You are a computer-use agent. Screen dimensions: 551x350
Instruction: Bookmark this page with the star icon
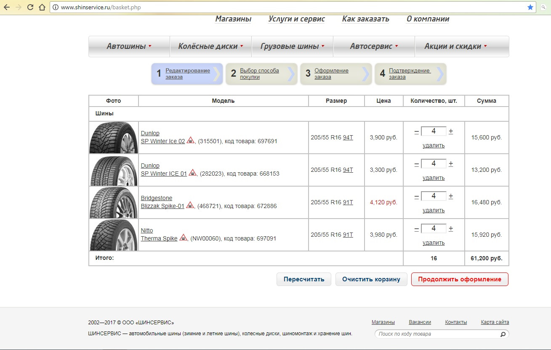click(530, 7)
